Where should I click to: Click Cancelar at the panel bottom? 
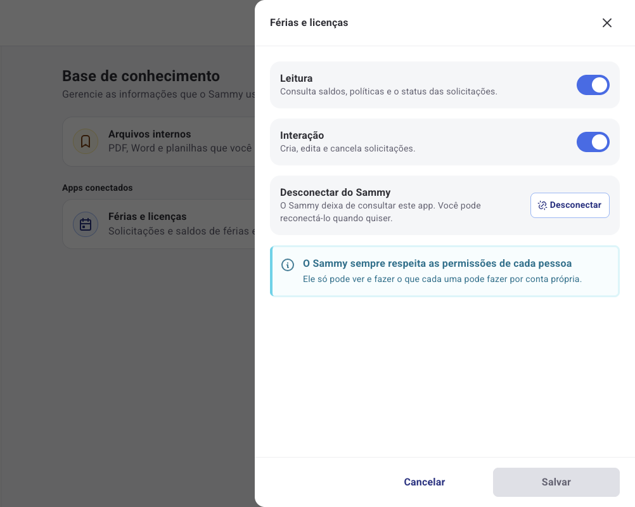(425, 482)
